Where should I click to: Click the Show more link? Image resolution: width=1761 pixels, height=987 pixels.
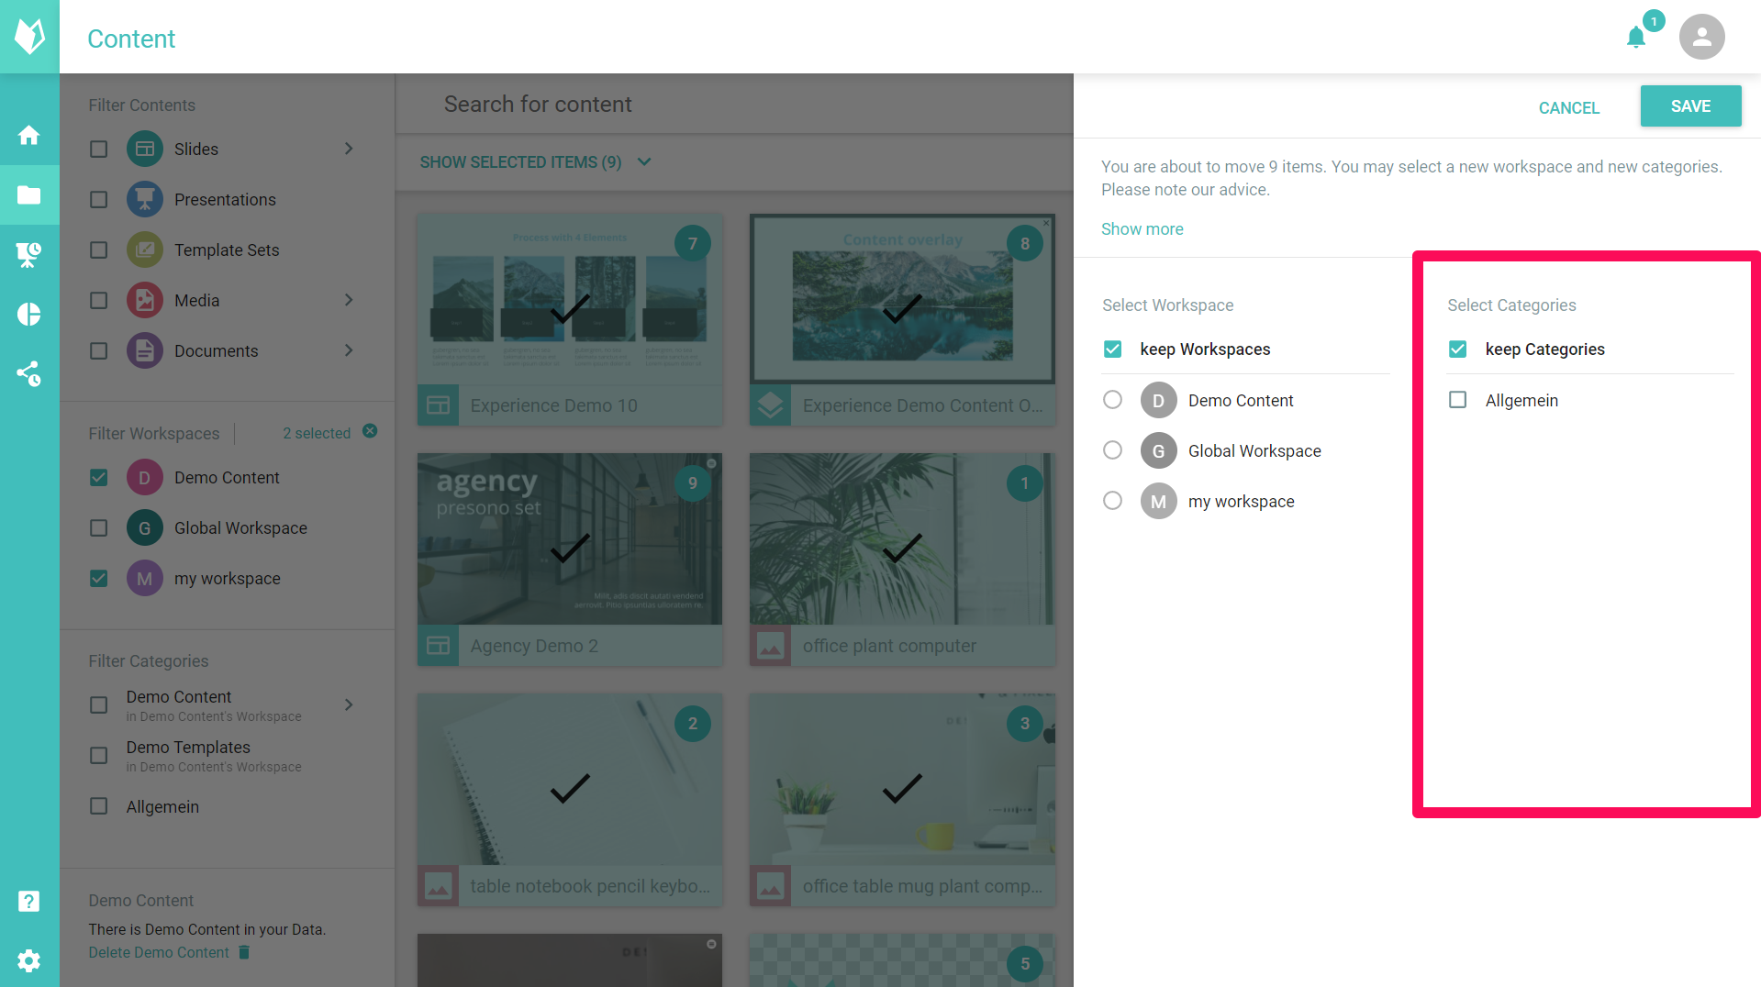point(1142,228)
